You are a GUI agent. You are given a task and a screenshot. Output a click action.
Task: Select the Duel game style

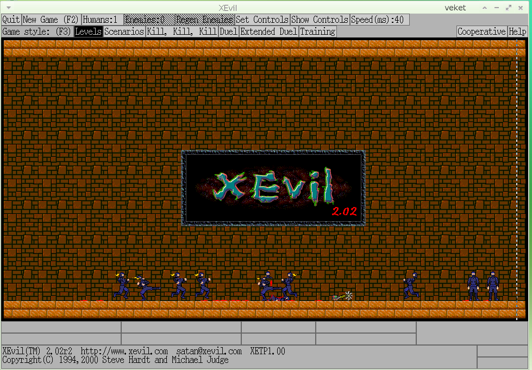coord(228,32)
